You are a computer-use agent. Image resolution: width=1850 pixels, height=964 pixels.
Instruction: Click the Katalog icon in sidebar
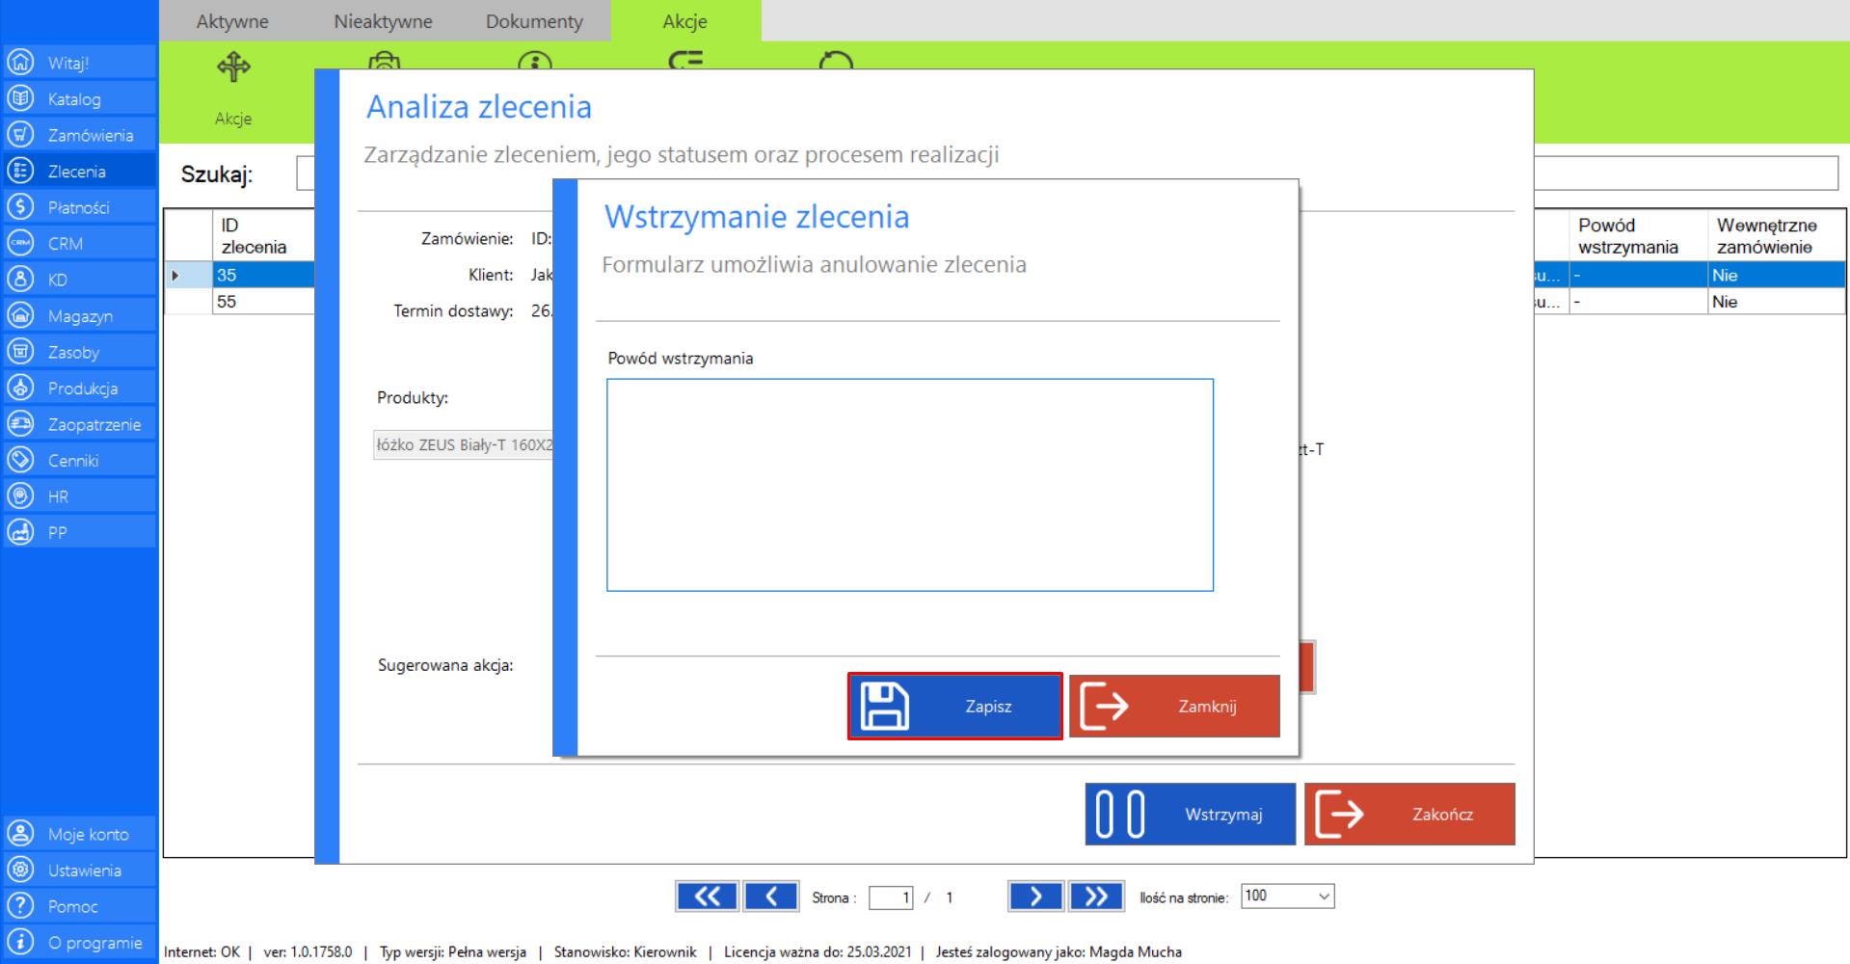coord(20,98)
